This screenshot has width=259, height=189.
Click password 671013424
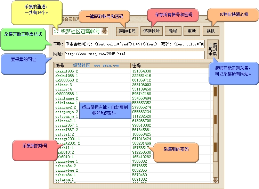141,139
